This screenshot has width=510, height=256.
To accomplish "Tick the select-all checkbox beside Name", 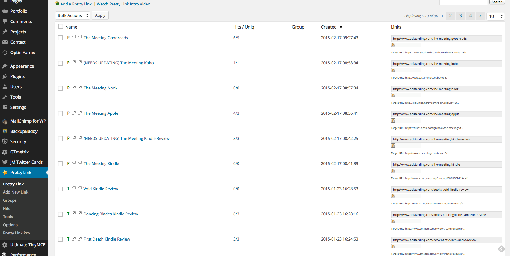I will [61, 26].
